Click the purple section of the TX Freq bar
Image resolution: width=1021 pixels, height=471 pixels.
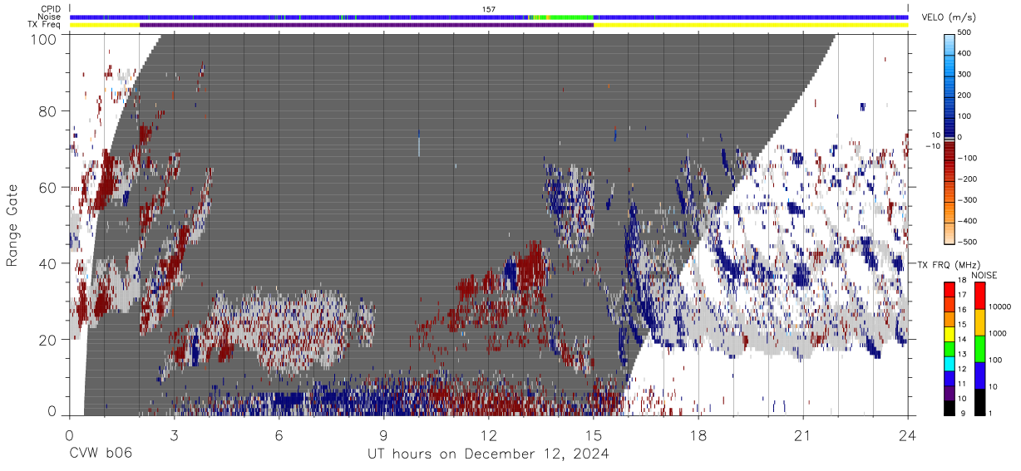pyautogui.click(x=367, y=25)
